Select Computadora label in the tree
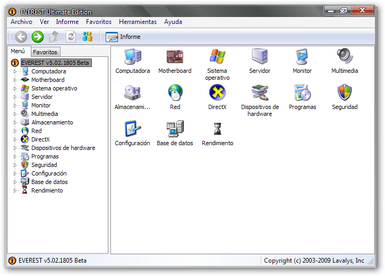Viewport: 385px width, 276px height. pyautogui.click(x=49, y=71)
